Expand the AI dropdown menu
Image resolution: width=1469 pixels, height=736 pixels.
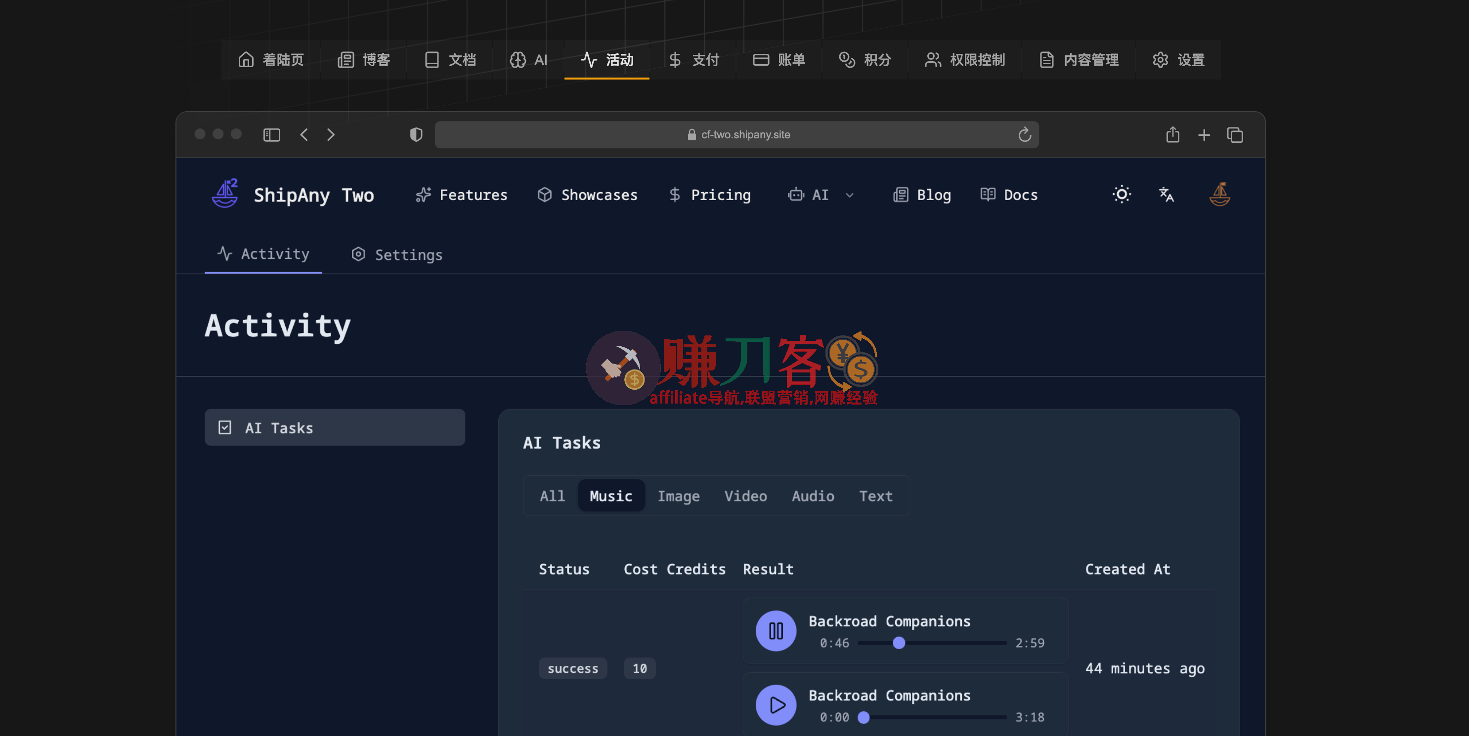tap(820, 195)
